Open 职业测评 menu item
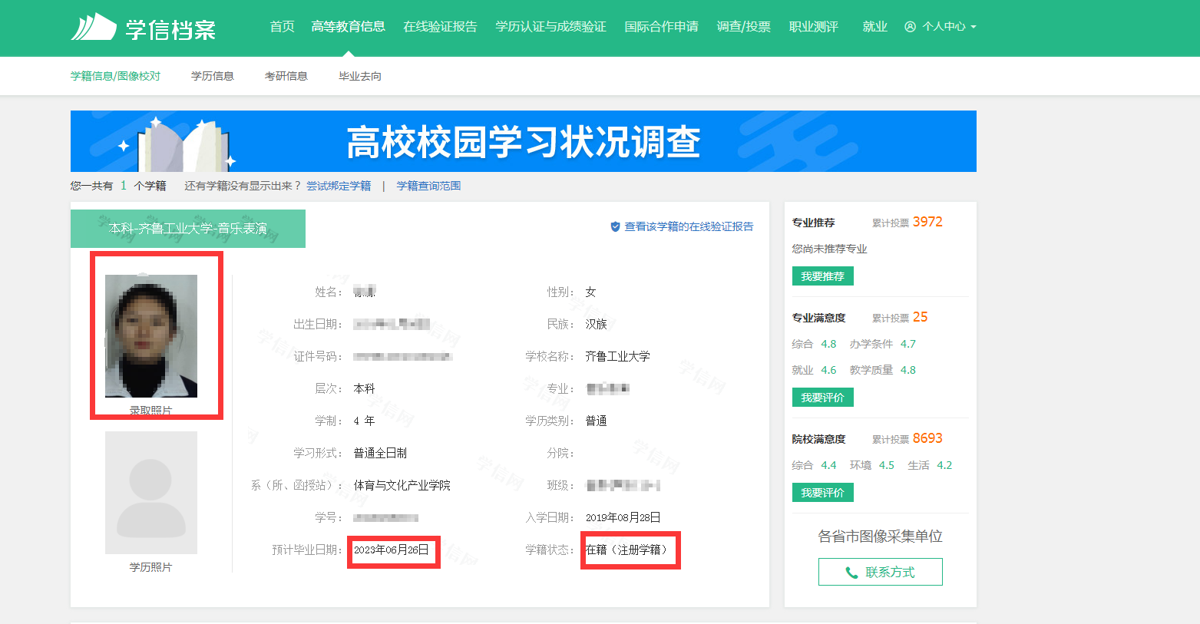Image resolution: width=1200 pixels, height=624 pixels. (x=814, y=27)
